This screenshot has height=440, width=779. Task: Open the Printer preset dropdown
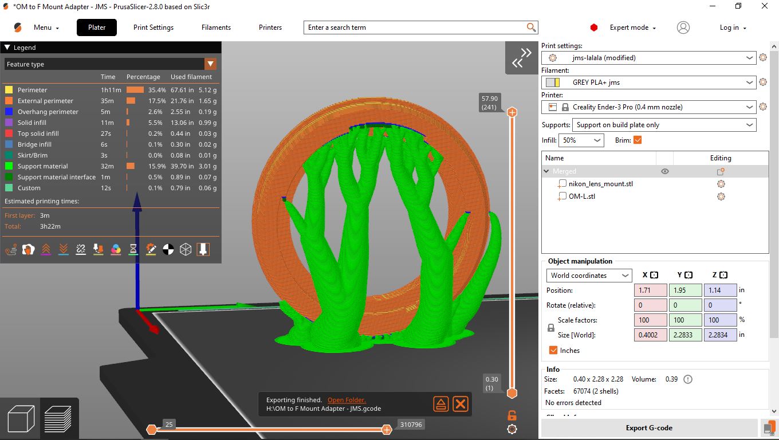[x=649, y=107]
